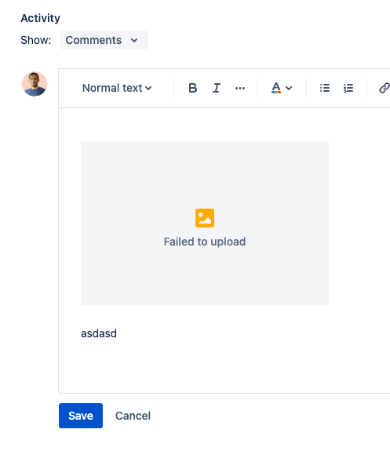Screen dimensions: 390x451
Task: Select the Failed to upload image placeholder
Action: tap(205, 223)
